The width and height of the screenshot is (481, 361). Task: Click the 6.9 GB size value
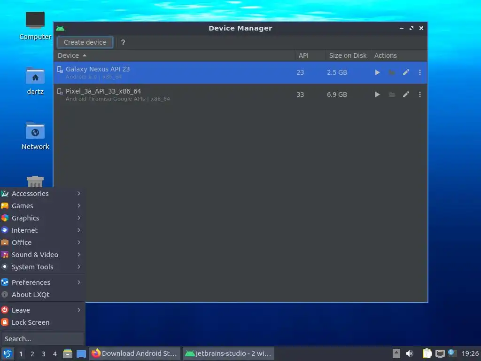(337, 94)
